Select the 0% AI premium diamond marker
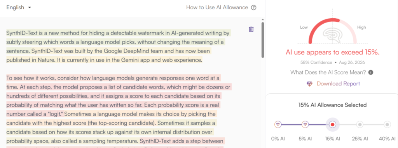This screenshot has height=148, width=398. [278, 124]
